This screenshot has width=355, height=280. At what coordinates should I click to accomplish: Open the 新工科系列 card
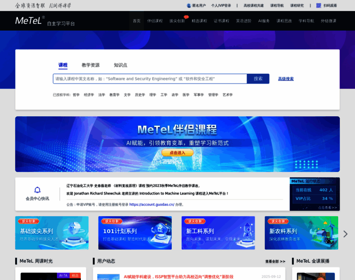coord(218,232)
